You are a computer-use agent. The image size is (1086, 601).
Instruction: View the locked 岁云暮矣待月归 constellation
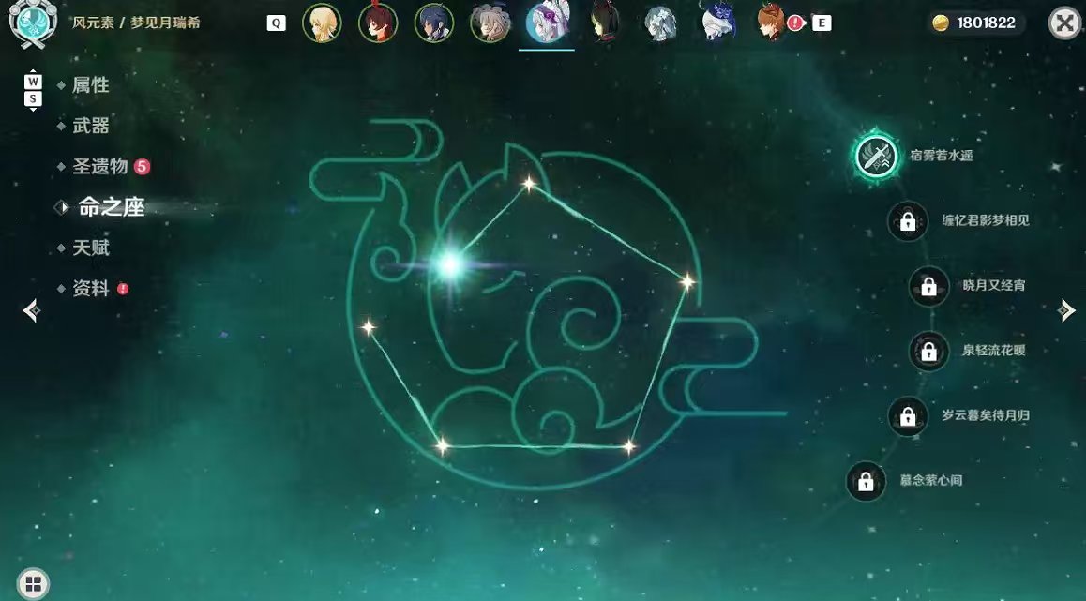(x=907, y=415)
